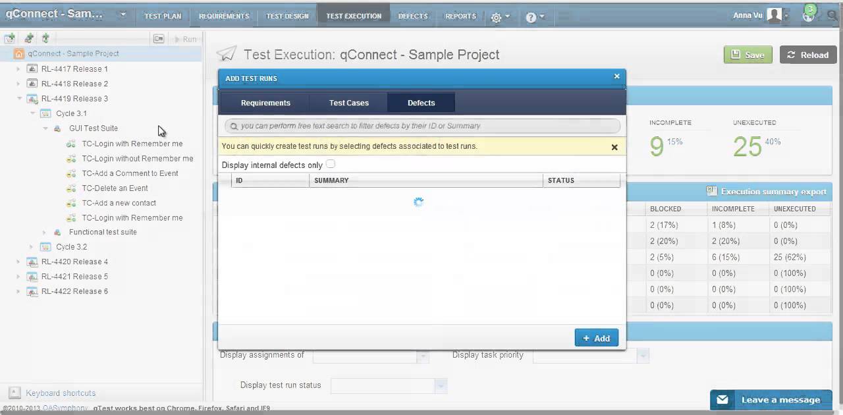Image resolution: width=843 pixels, height=415 pixels.
Task: Click the Reload button
Action: (808, 55)
